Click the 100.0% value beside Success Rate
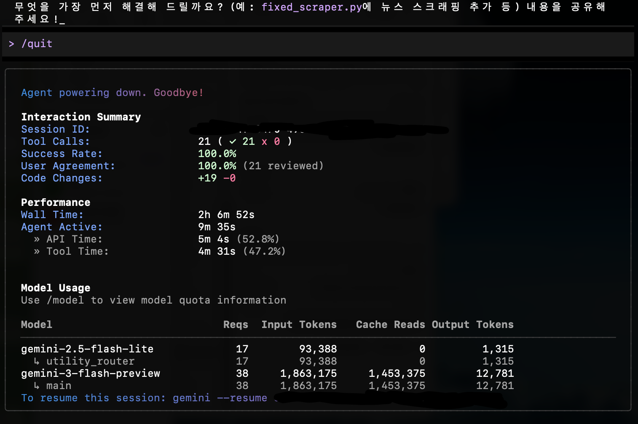This screenshot has width=638, height=424. pos(217,154)
